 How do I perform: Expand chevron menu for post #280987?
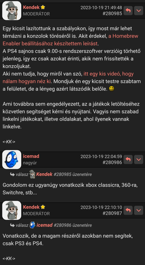coord(139,210)
